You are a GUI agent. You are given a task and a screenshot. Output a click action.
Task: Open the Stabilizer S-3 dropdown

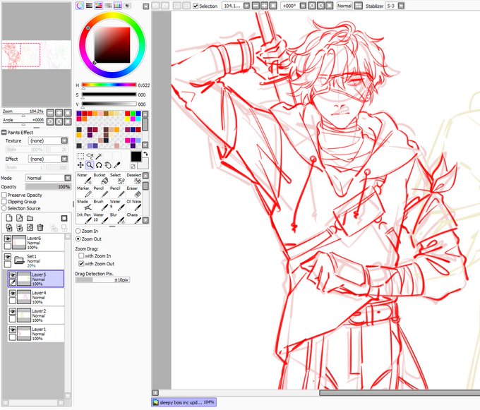[401, 6]
